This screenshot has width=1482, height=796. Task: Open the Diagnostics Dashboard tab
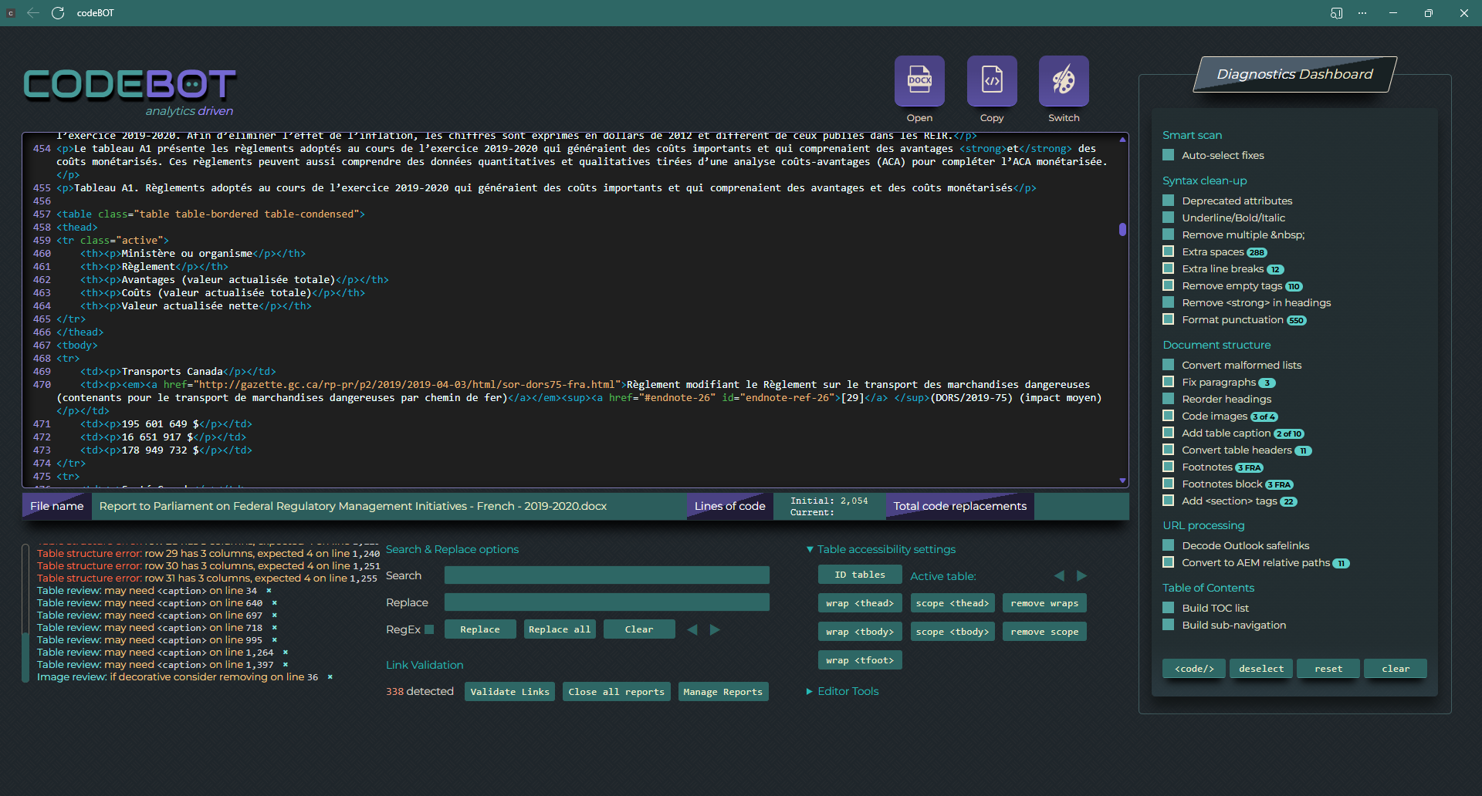(1294, 74)
